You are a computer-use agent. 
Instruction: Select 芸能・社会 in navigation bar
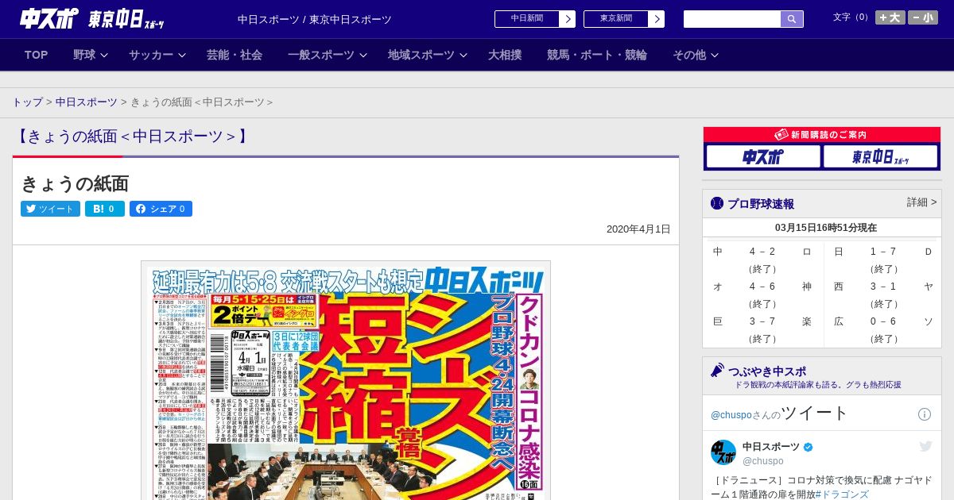pyautogui.click(x=235, y=55)
